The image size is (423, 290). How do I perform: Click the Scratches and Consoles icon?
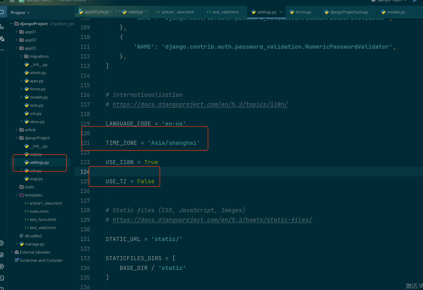click(17, 260)
